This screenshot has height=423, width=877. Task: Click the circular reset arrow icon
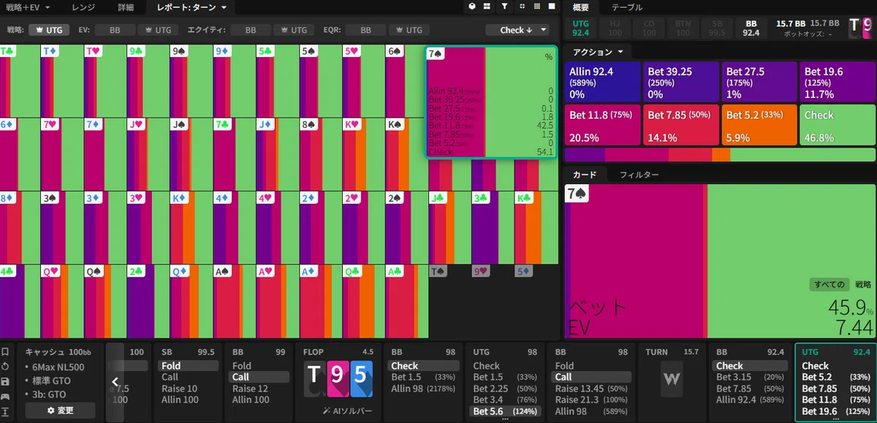pos(6,367)
